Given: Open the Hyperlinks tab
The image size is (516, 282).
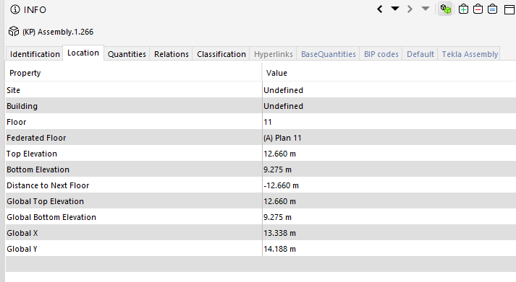Looking at the screenshot, I should click(x=273, y=54).
